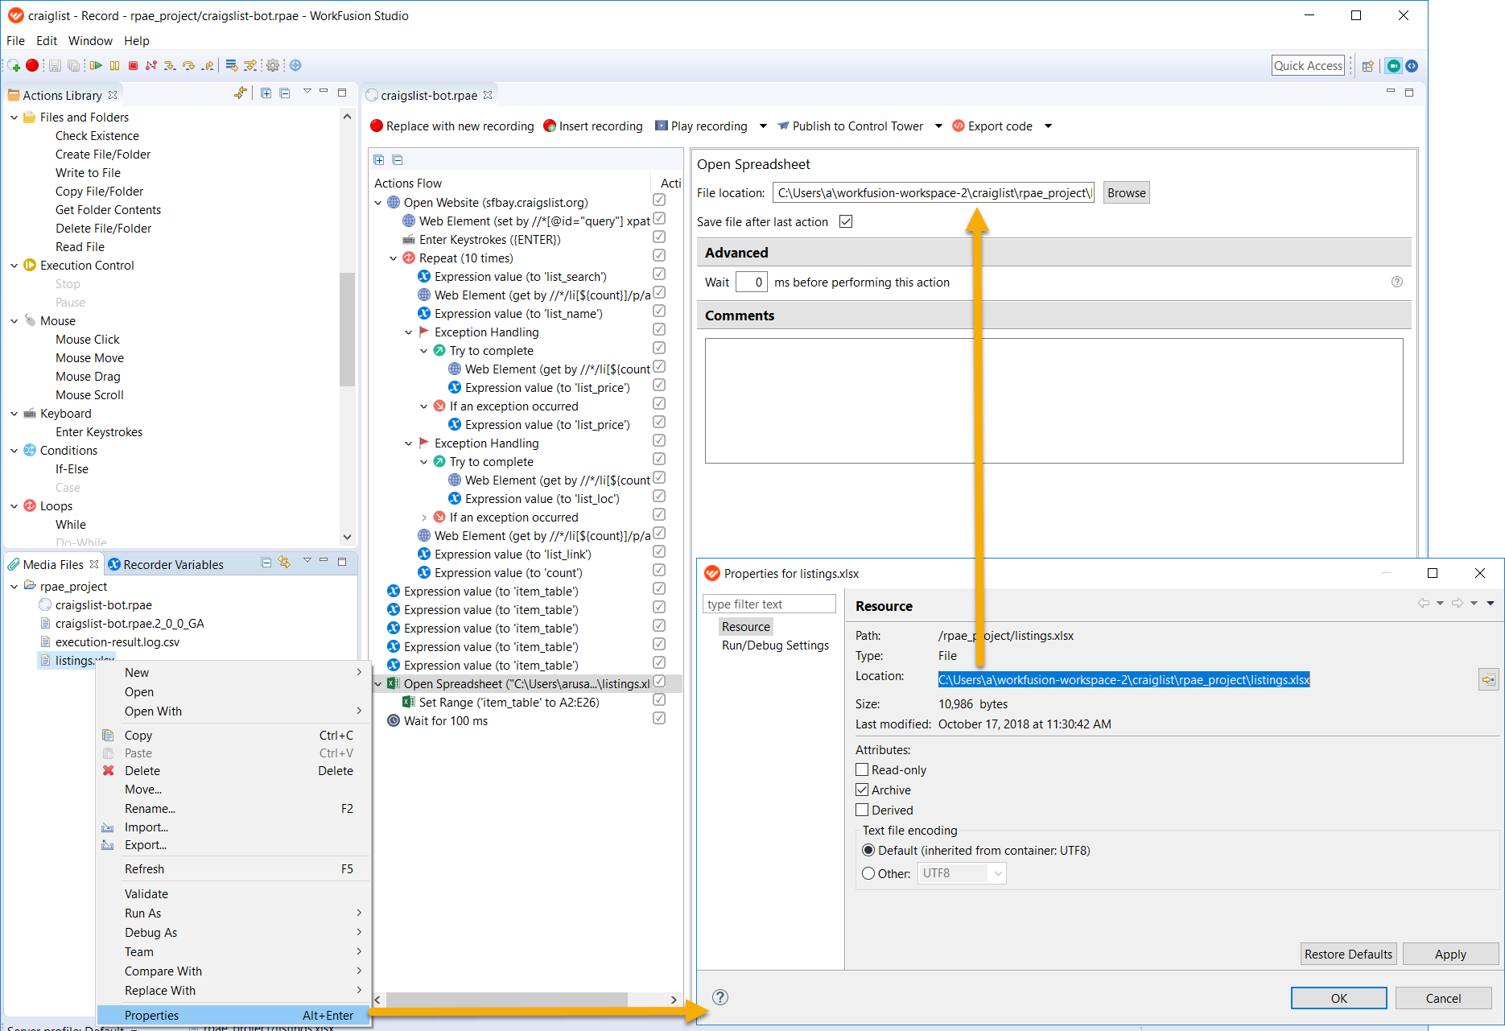Click the blue target icon in main toolbar
The height and width of the screenshot is (1031, 1505).
[x=295, y=66]
